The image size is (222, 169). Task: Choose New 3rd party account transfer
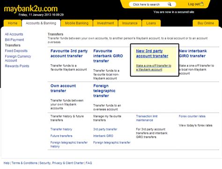click(x=152, y=54)
